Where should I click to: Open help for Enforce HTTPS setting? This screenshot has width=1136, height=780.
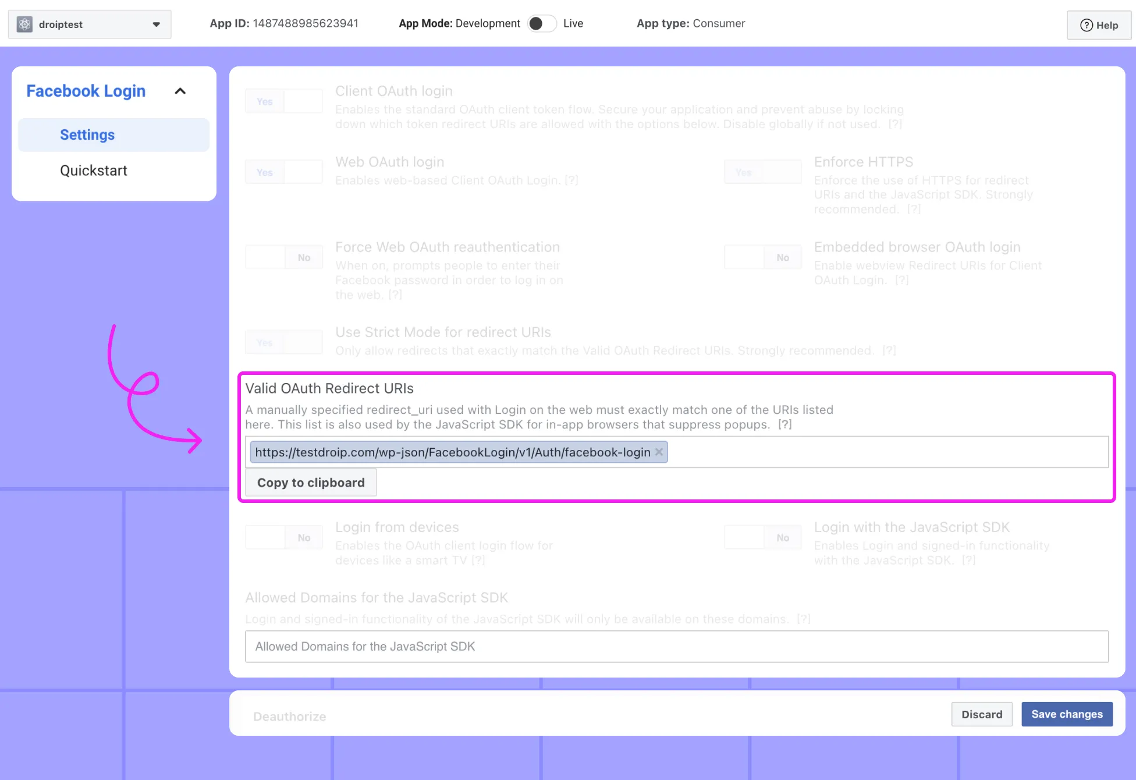pyautogui.click(x=913, y=209)
